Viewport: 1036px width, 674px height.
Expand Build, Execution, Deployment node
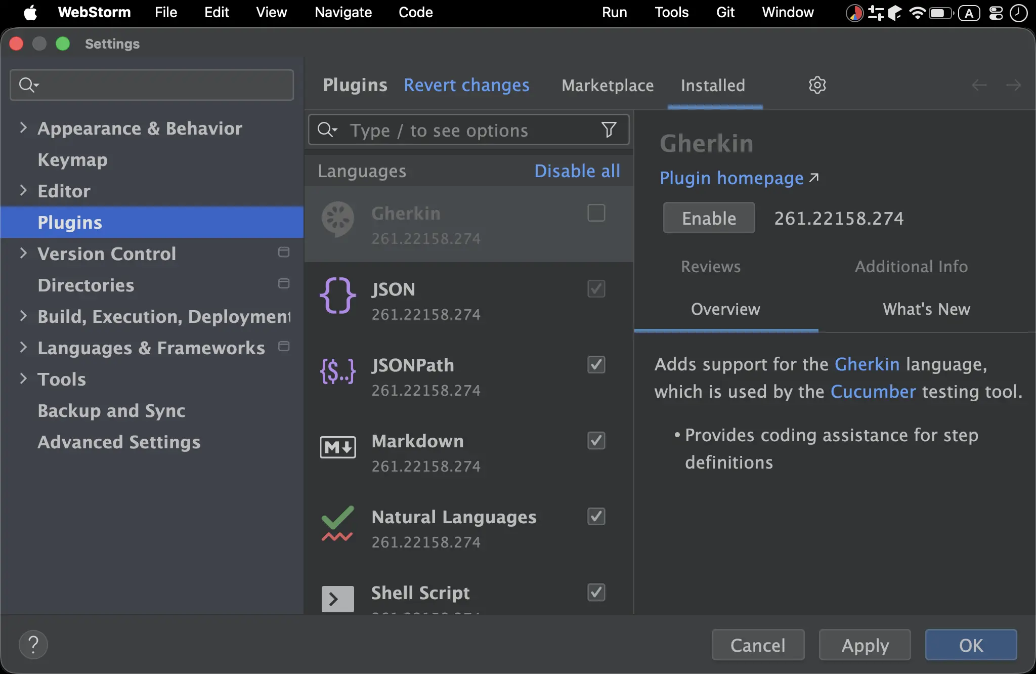(x=23, y=316)
